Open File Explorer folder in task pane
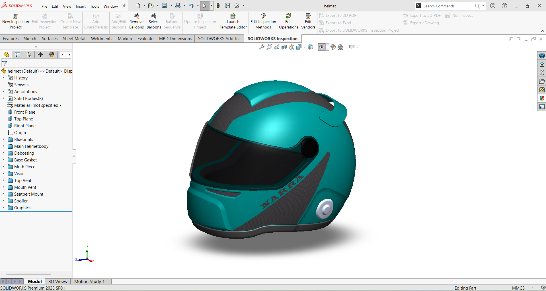Image resolution: width=546 pixels, height=291 pixels. pos(542,81)
